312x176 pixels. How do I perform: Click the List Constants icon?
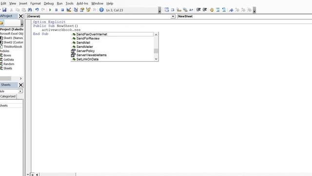[173, 10]
